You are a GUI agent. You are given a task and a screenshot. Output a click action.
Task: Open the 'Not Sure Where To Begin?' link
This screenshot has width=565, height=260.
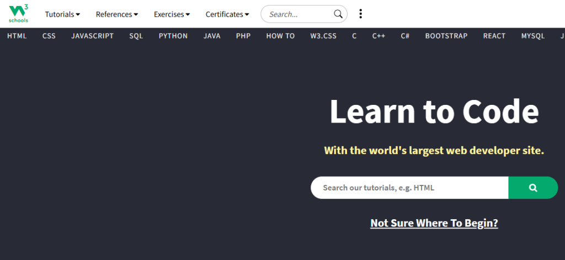(x=434, y=223)
